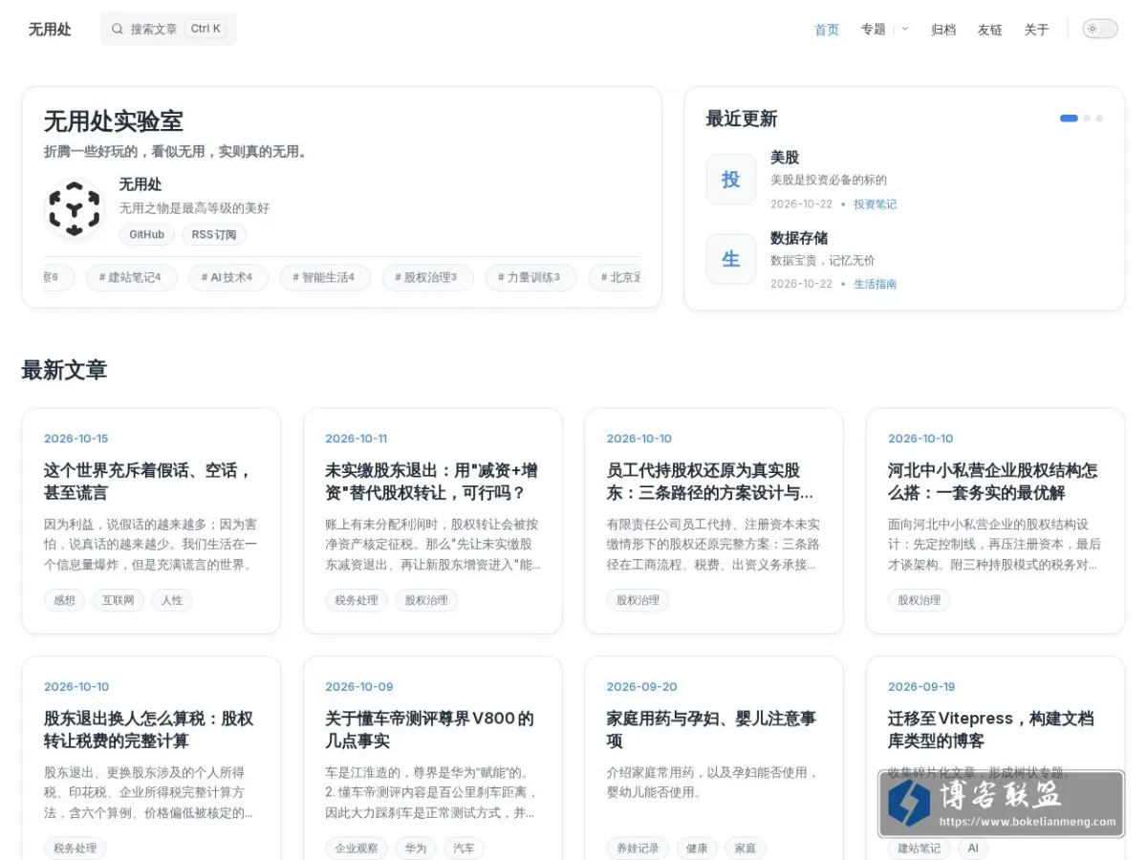Open article 未实缴股东退出
This screenshot has height=860, width=1147.
point(431,482)
